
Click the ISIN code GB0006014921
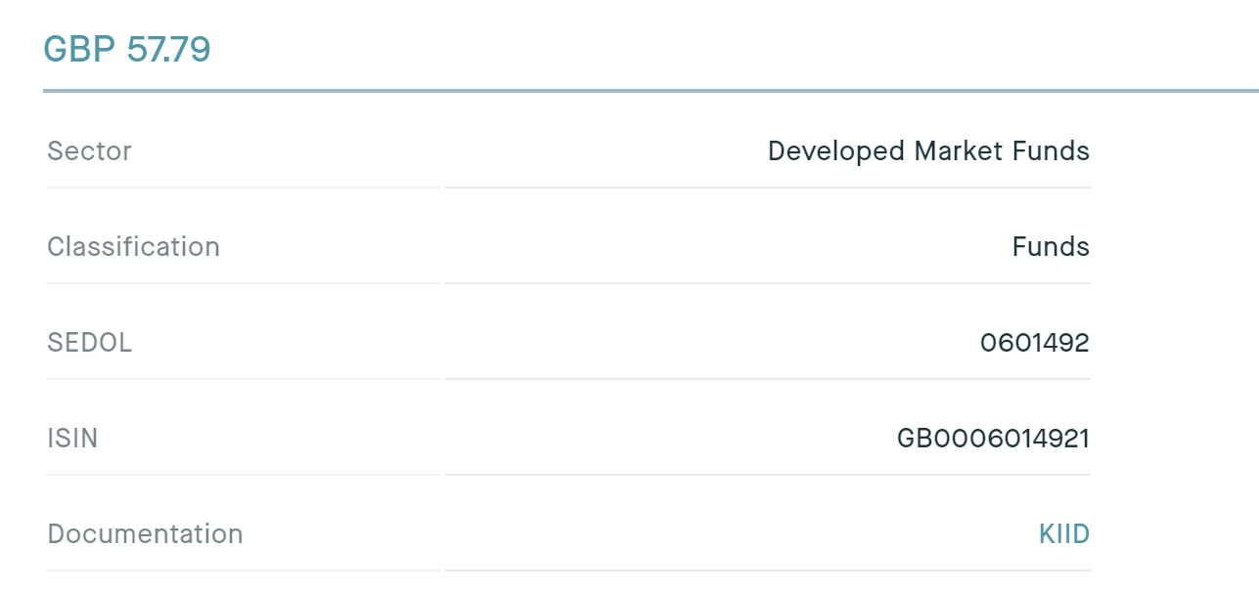point(992,439)
